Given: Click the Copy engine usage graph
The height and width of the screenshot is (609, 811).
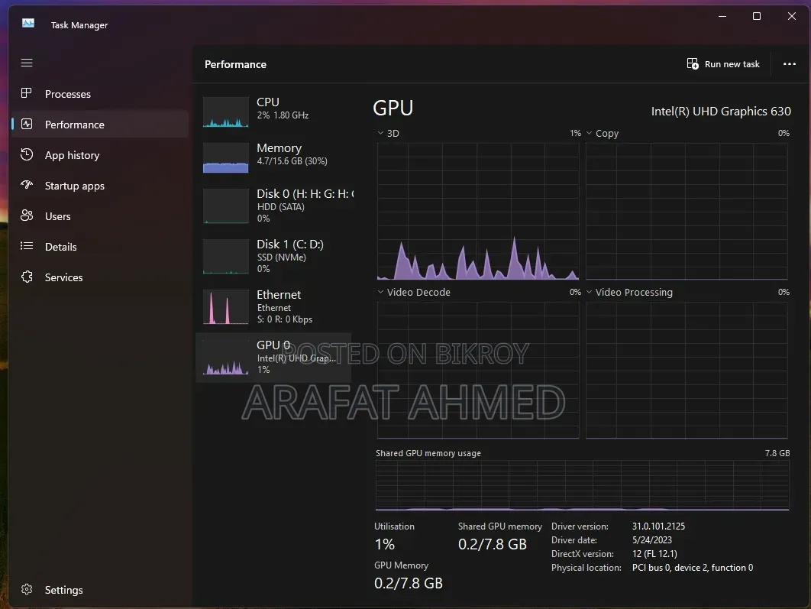Looking at the screenshot, I should pyautogui.click(x=687, y=211).
